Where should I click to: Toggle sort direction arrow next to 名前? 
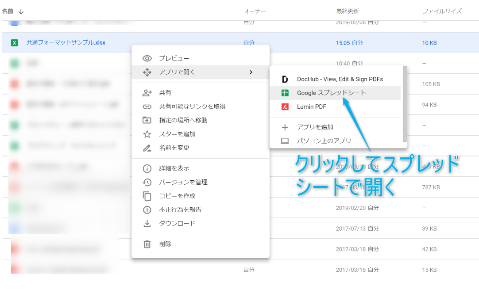click(x=21, y=12)
